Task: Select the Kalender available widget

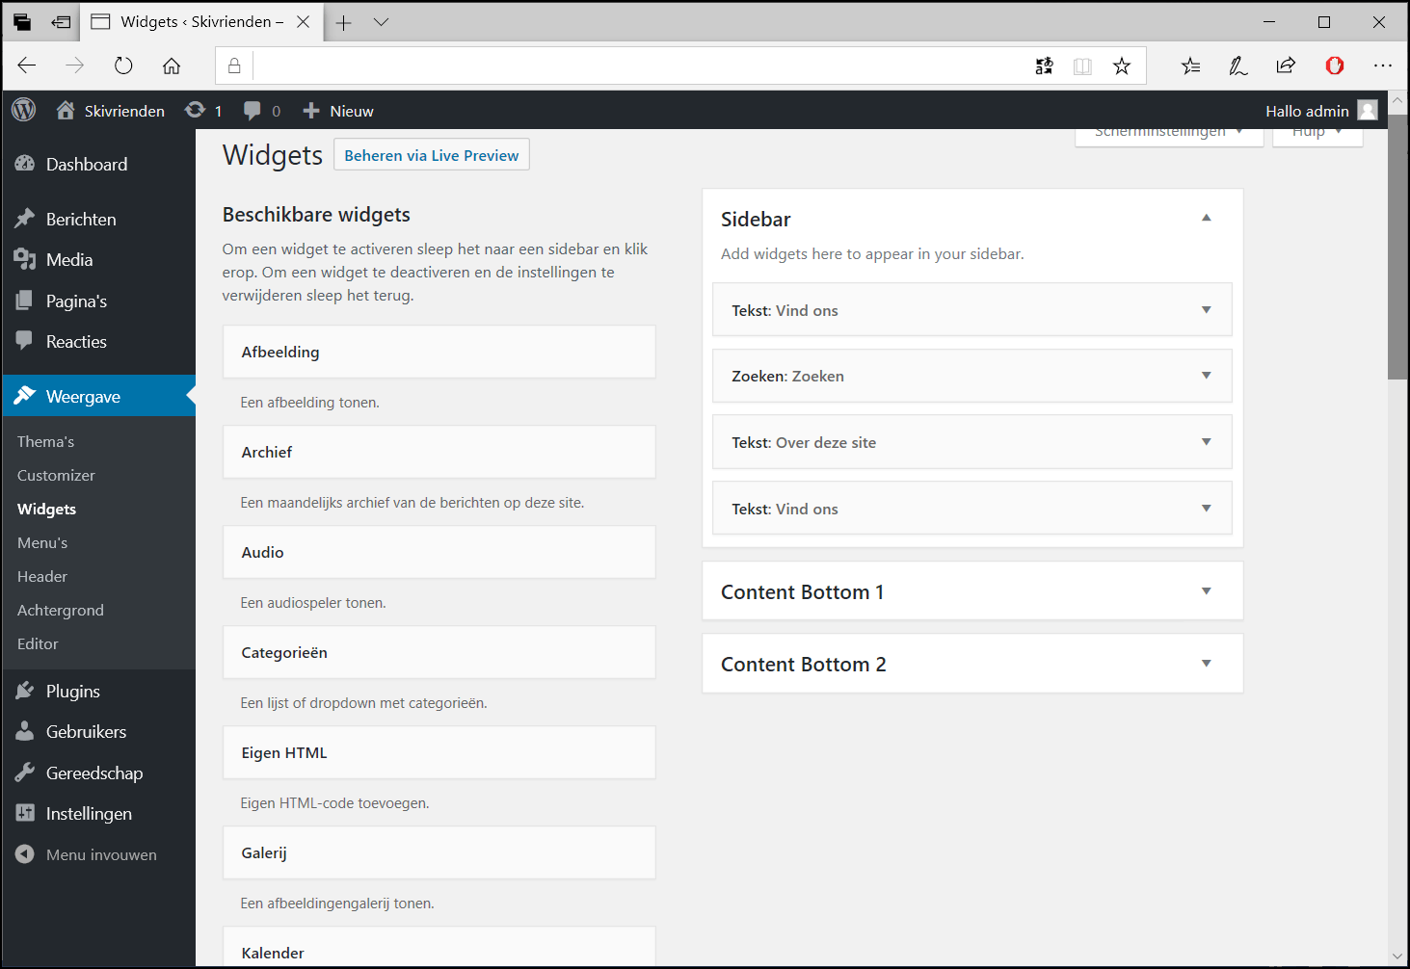Action: click(439, 946)
